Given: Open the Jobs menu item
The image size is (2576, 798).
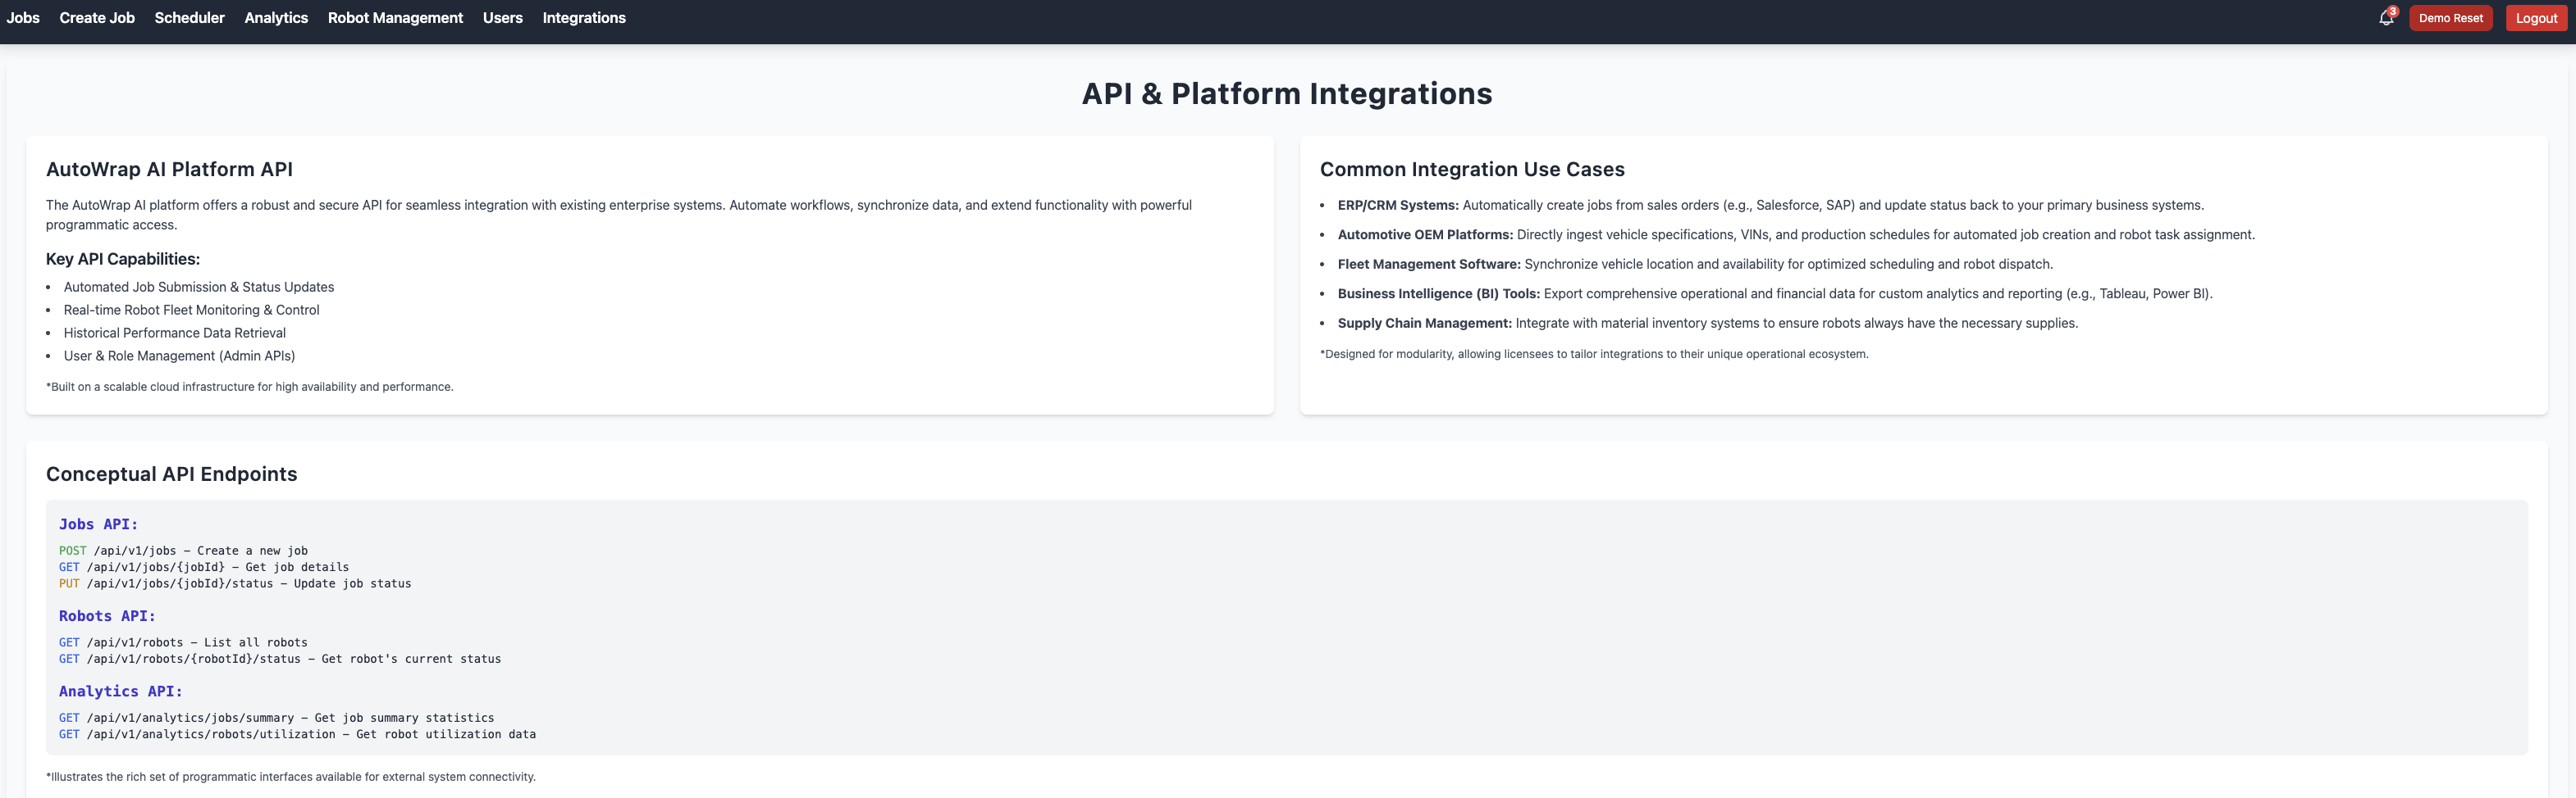Looking at the screenshot, I should 23,18.
